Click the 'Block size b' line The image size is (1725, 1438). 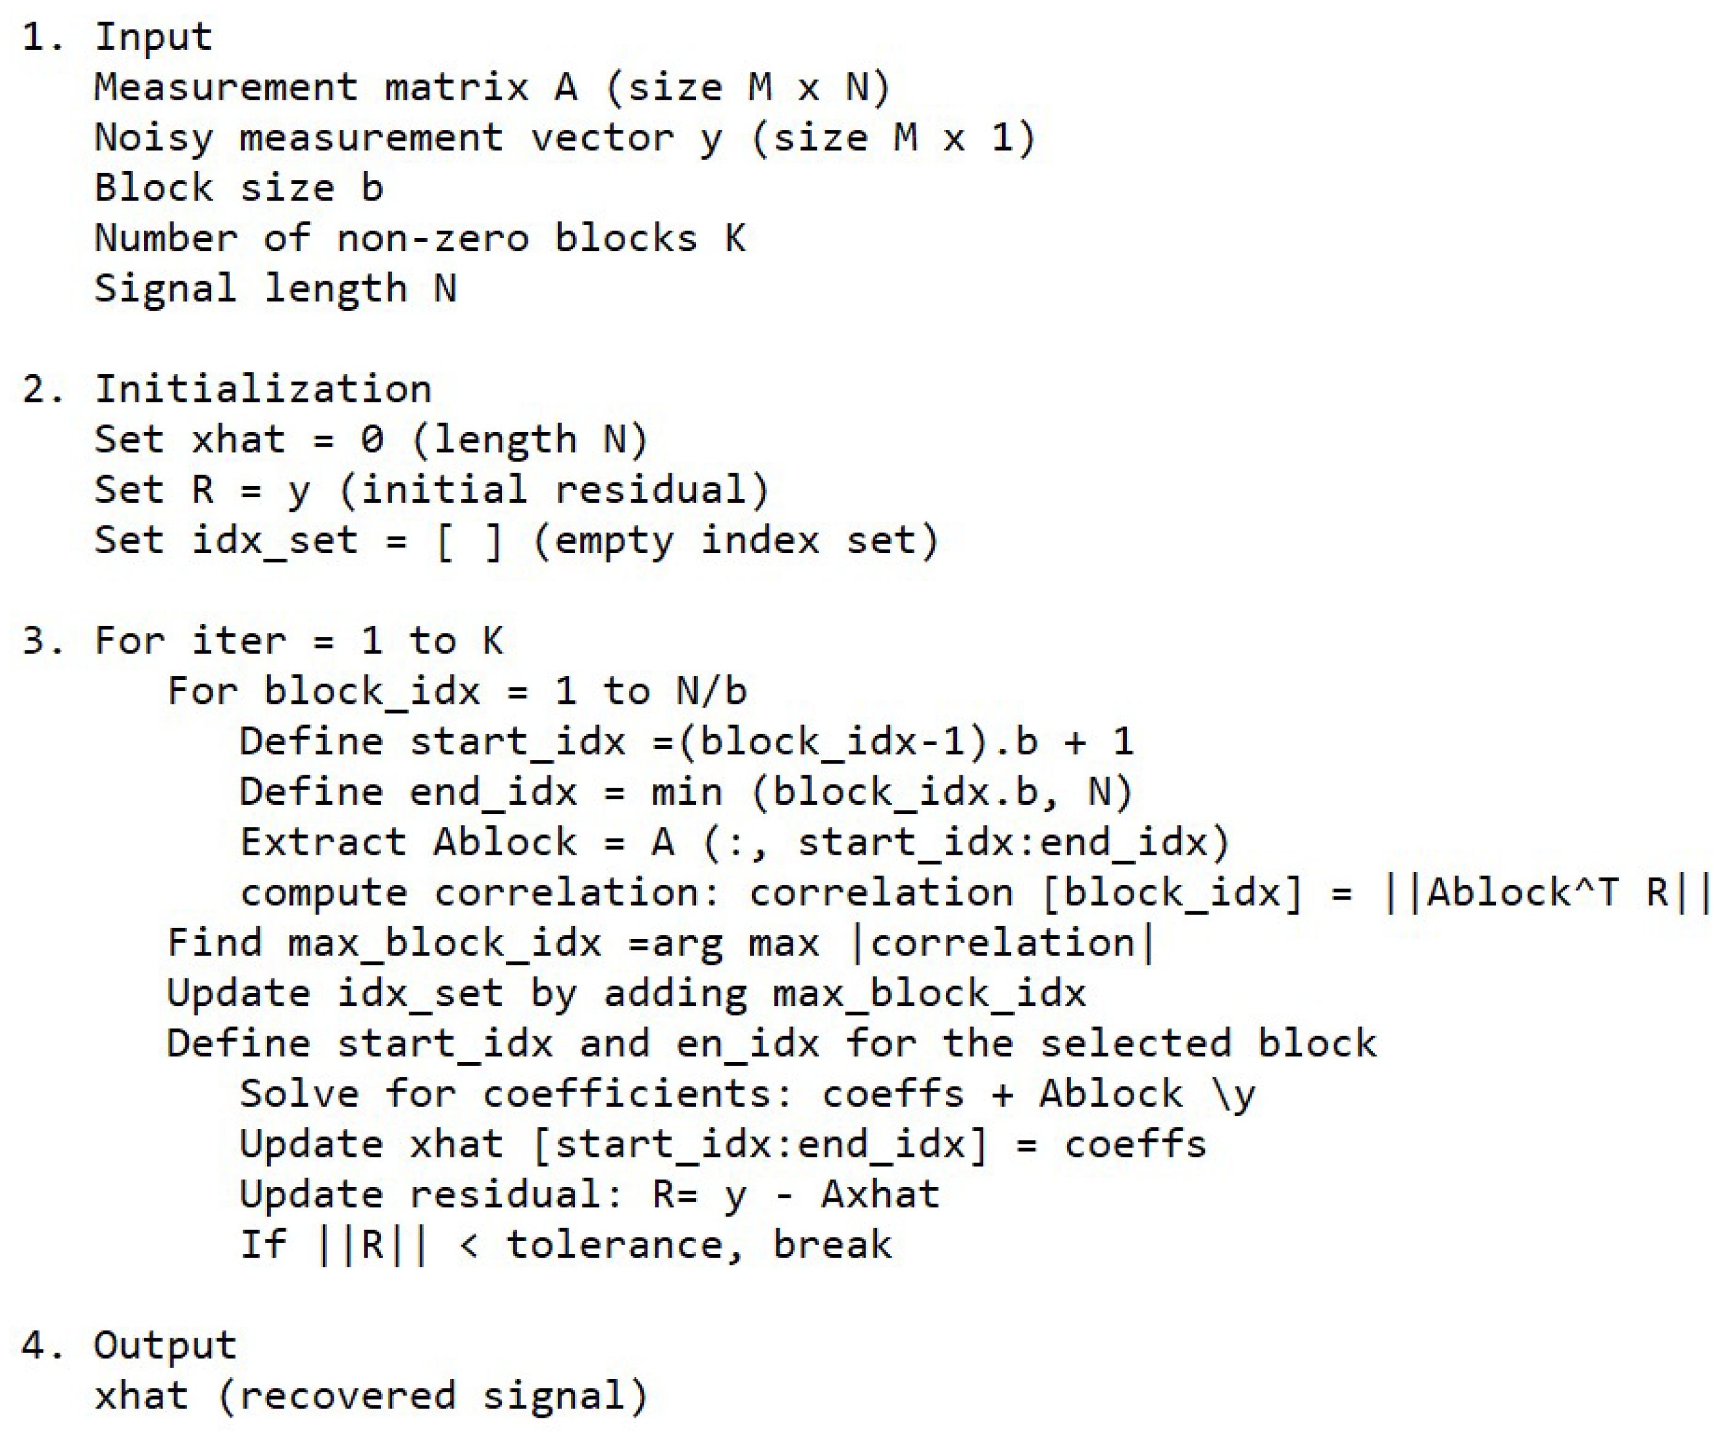(x=238, y=187)
